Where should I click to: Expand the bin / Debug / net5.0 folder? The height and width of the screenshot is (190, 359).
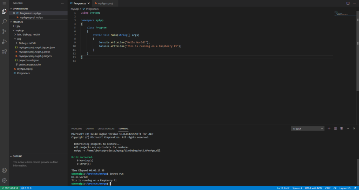(29, 34)
